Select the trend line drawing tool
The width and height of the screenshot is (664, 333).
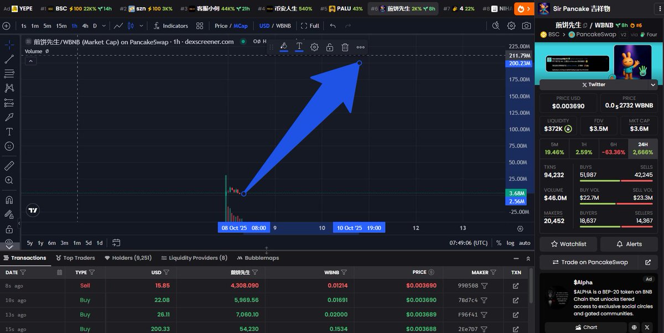pyautogui.click(x=9, y=59)
